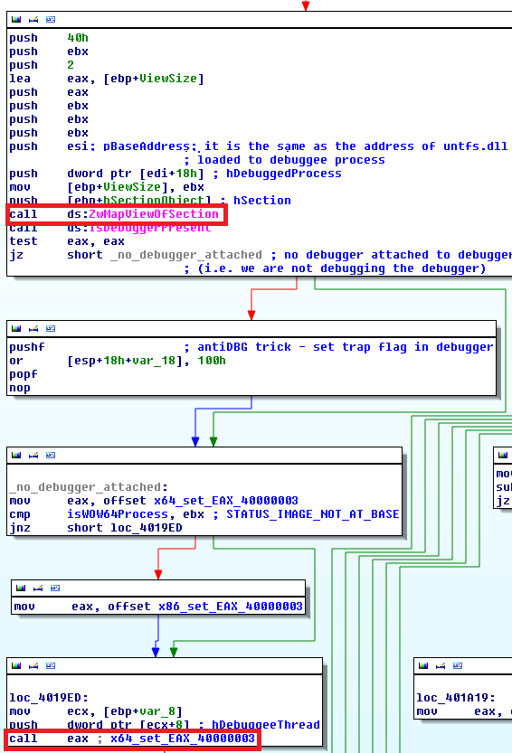Image resolution: width=512 pixels, height=753 pixels.
Task: Select the hDebuggedProcess push line
Action: tap(175, 174)
